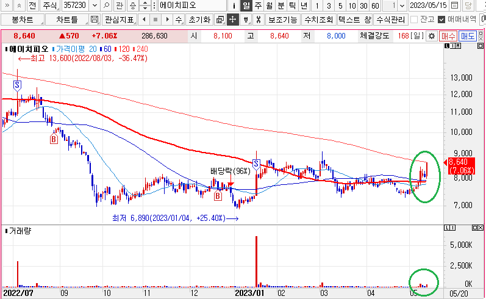Open the ₩ price marker dropdown
Viewport: 486px width, 299px height.
(246, 20)
